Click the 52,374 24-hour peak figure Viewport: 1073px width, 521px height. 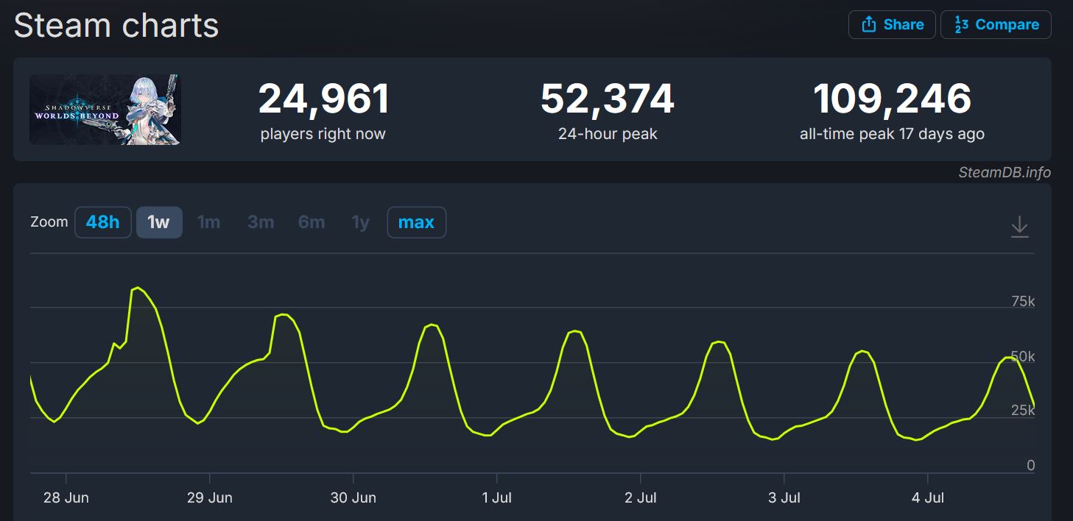point(608,99)
